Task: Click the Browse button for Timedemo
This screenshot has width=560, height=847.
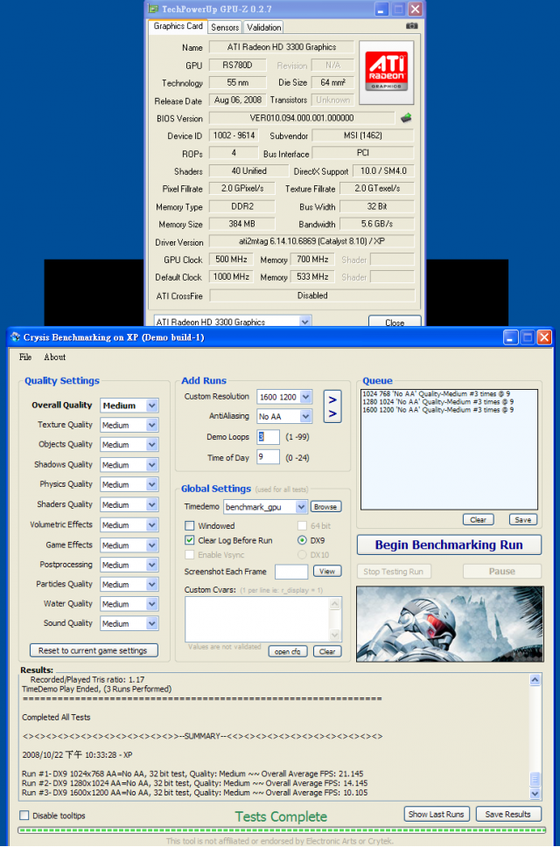Action: tap(325, 507)
